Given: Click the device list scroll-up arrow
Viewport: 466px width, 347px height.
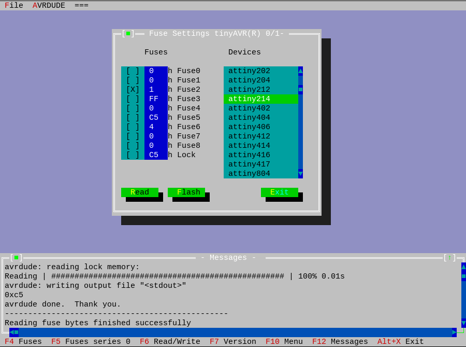Looking at the screenshot, I should [x=300, y=71].
